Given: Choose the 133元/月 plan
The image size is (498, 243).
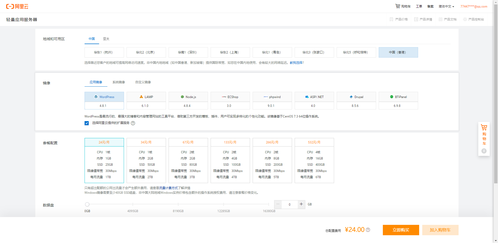Looking at the screenshot, I should (x=230, y=161).
